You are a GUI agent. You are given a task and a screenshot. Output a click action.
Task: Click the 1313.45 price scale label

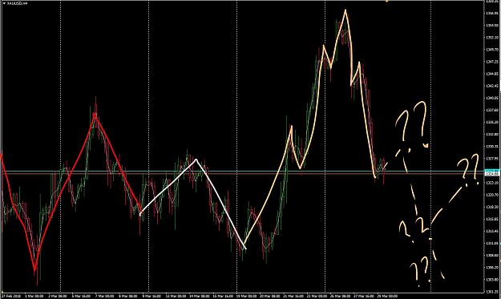pyautogui.click(x=493, y=231)
